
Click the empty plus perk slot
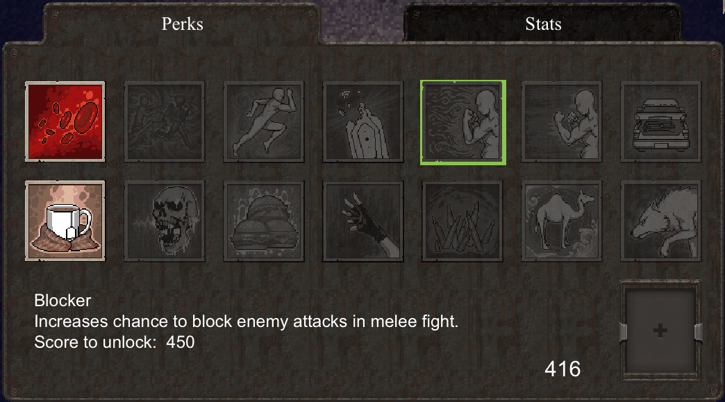(660, 330)
